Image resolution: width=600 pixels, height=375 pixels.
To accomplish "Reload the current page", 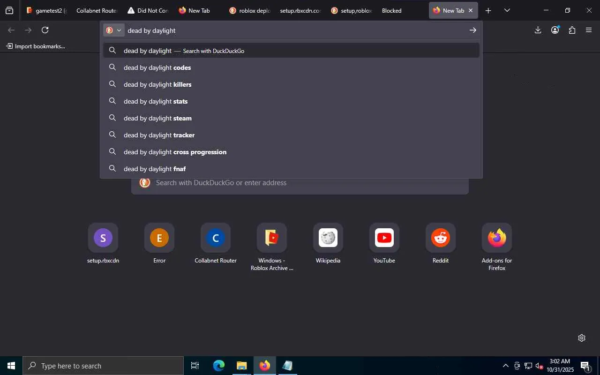I will tap(45, 30).
